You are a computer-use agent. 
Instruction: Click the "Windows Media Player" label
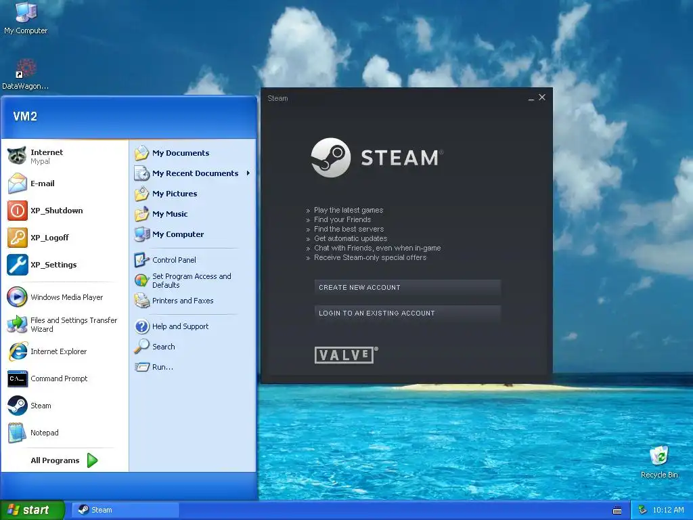click(67, 297)
